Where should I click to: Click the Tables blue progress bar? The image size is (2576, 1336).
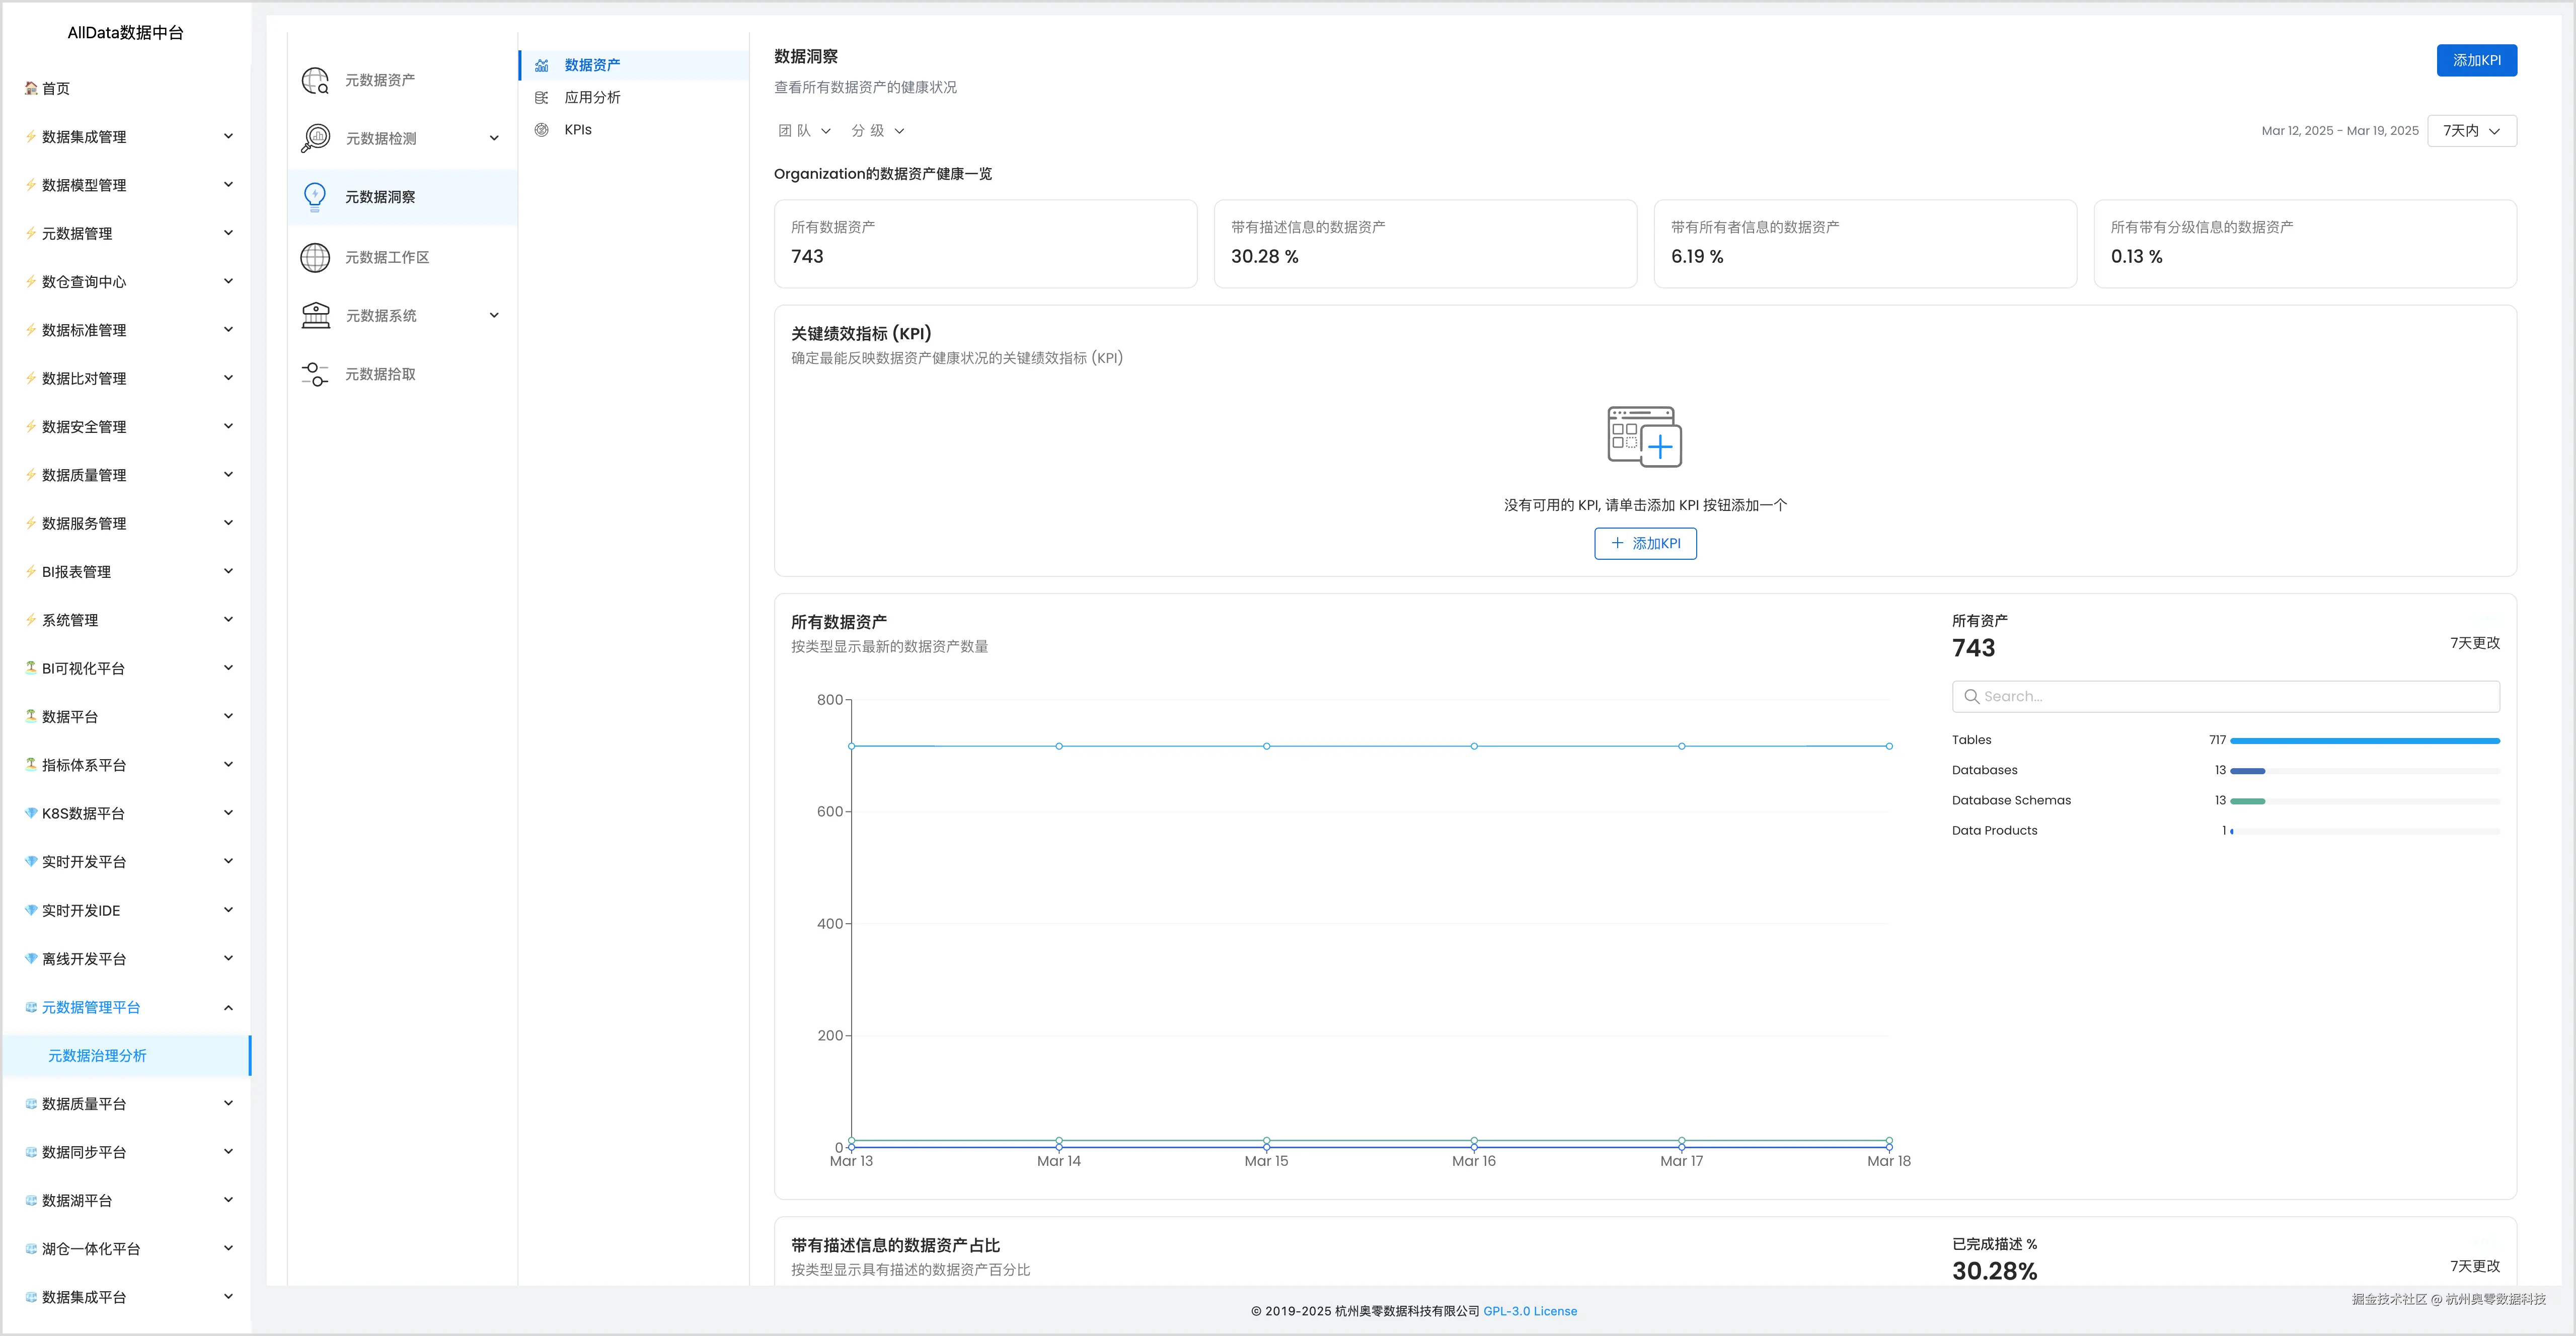coord(2364,741)
